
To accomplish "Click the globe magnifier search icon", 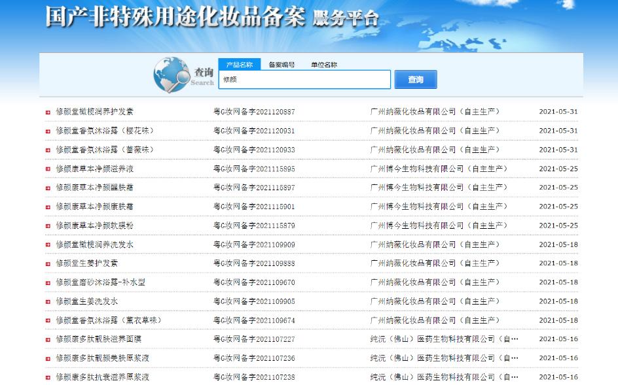I will [x=171, y=75].
